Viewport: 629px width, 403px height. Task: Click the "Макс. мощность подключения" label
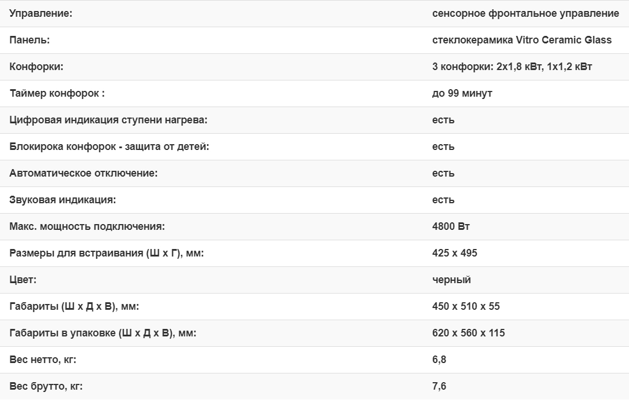87,226
